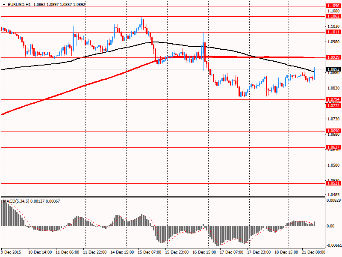The height and width of the screenshot is (257, 342).
Task: Select the 1.0830 price scale value
Action: pos(333,88)
